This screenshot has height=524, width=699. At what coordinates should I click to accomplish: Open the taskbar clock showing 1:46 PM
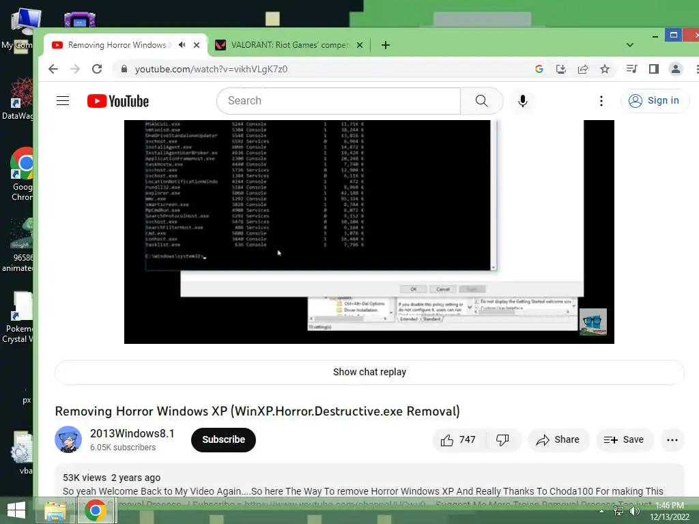(670, 511)
